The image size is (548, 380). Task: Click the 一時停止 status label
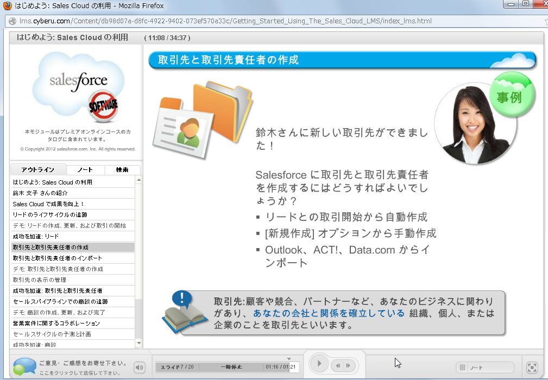click(231, 367)
